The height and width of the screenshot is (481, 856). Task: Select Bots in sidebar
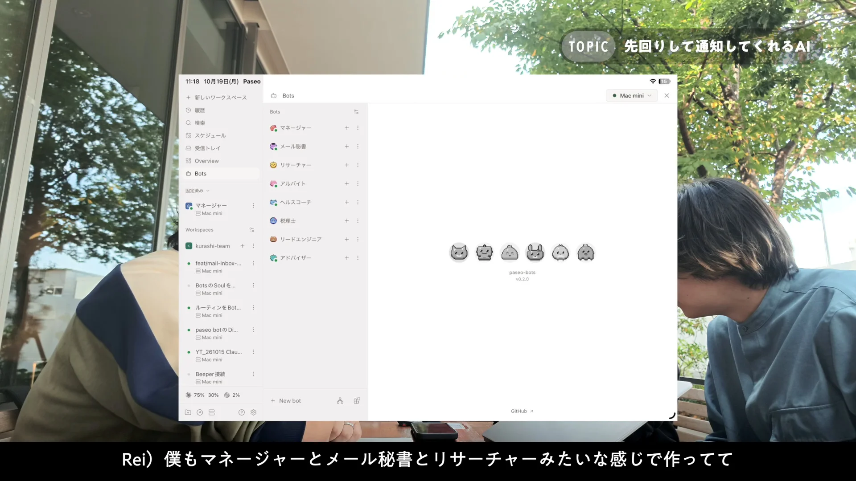coord(221,174)
